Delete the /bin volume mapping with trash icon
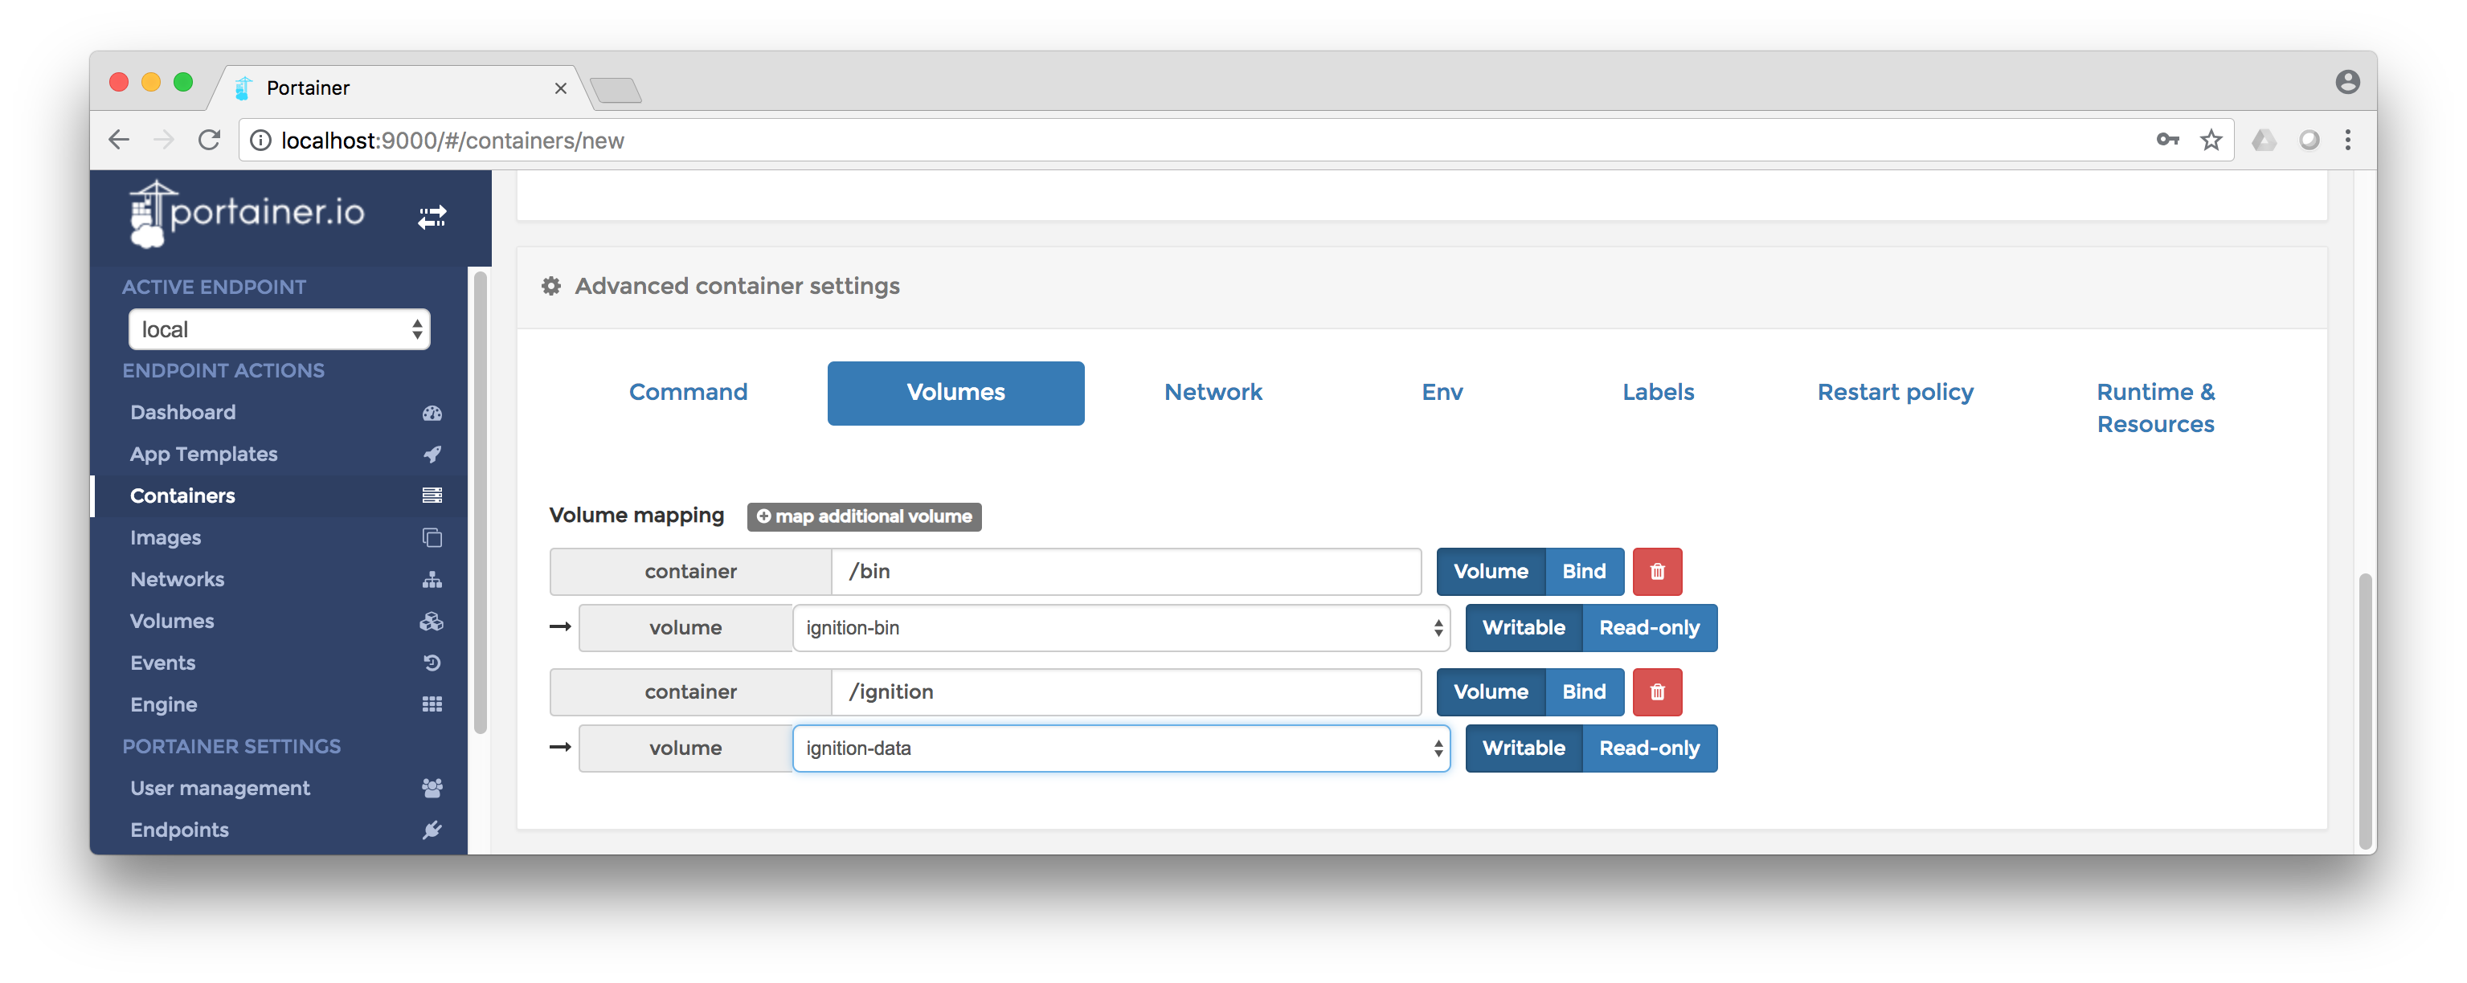 tap(1657, 572)
